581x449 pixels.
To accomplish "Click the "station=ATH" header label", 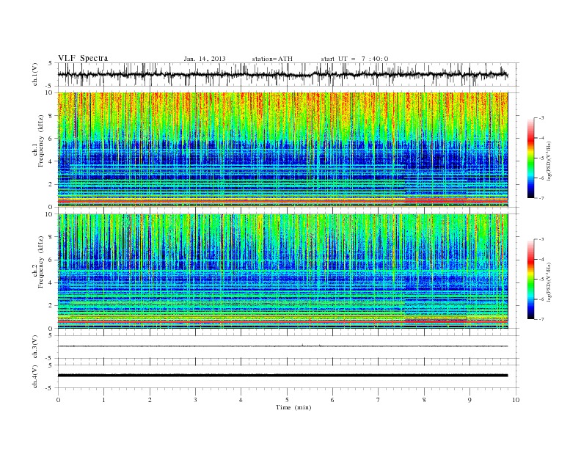I will click(272, 59).
